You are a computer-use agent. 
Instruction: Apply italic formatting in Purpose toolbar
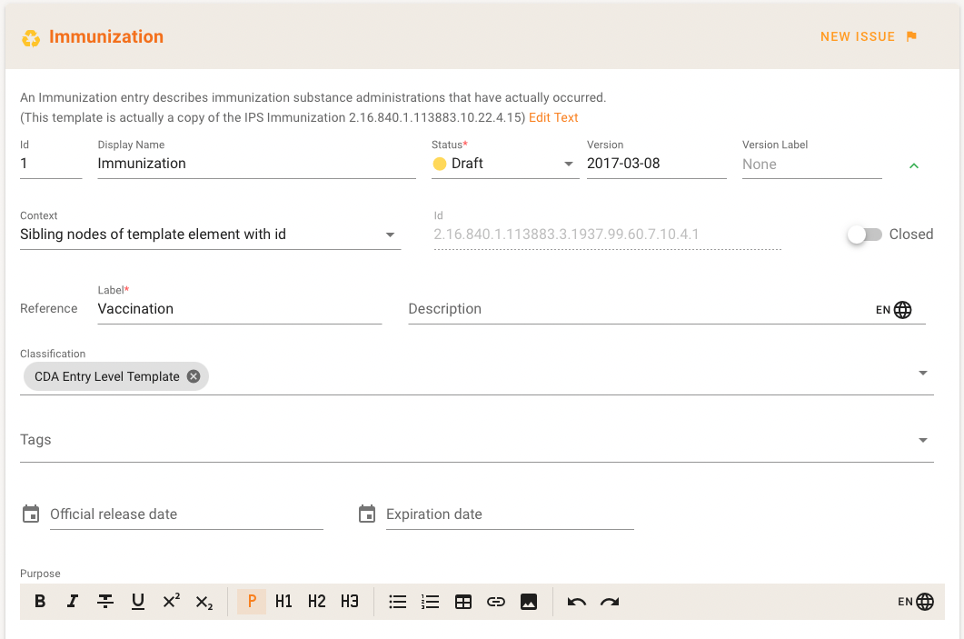tap(73, 602)
